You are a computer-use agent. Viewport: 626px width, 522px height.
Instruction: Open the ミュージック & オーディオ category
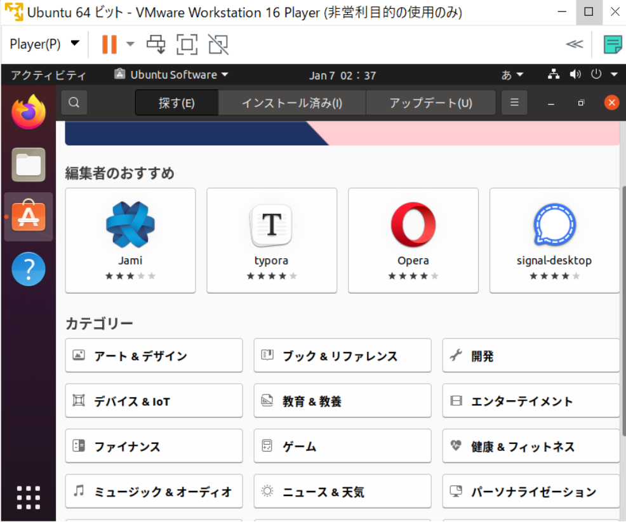pyautogui.click(x=154, y=492)
